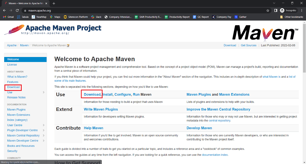306x164 pixels.
Task: Open the Gather bookmark
Action: [240, 17]
